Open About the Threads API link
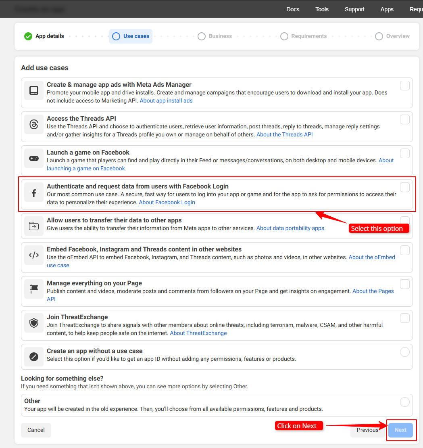This screenshot has height=448, width=423. 285,134
